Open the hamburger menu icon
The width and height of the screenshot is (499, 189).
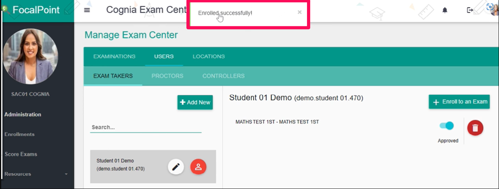87,10
